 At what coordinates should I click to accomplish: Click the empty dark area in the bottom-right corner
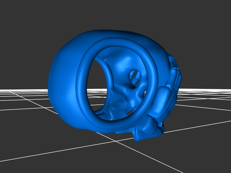[x=214, y=161]
